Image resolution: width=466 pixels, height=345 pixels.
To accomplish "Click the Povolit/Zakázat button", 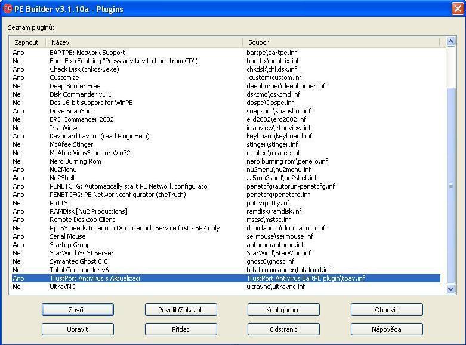I will 181,310.
